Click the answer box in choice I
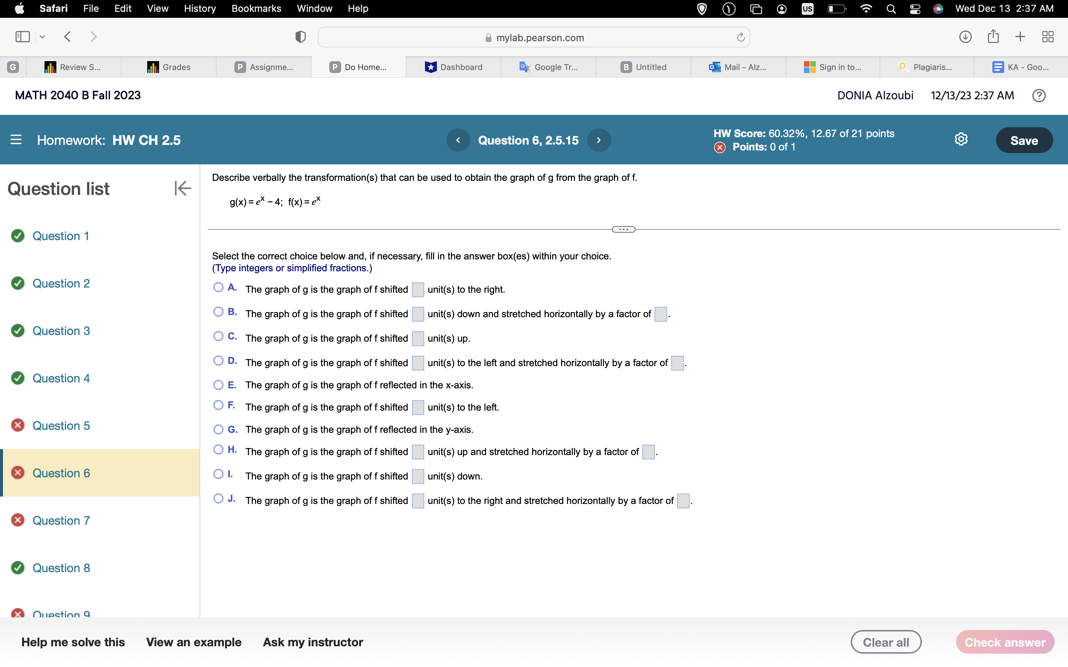 [418, 477]
